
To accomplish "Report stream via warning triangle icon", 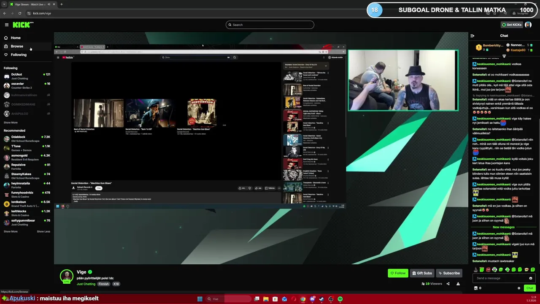I will (458, 284).
